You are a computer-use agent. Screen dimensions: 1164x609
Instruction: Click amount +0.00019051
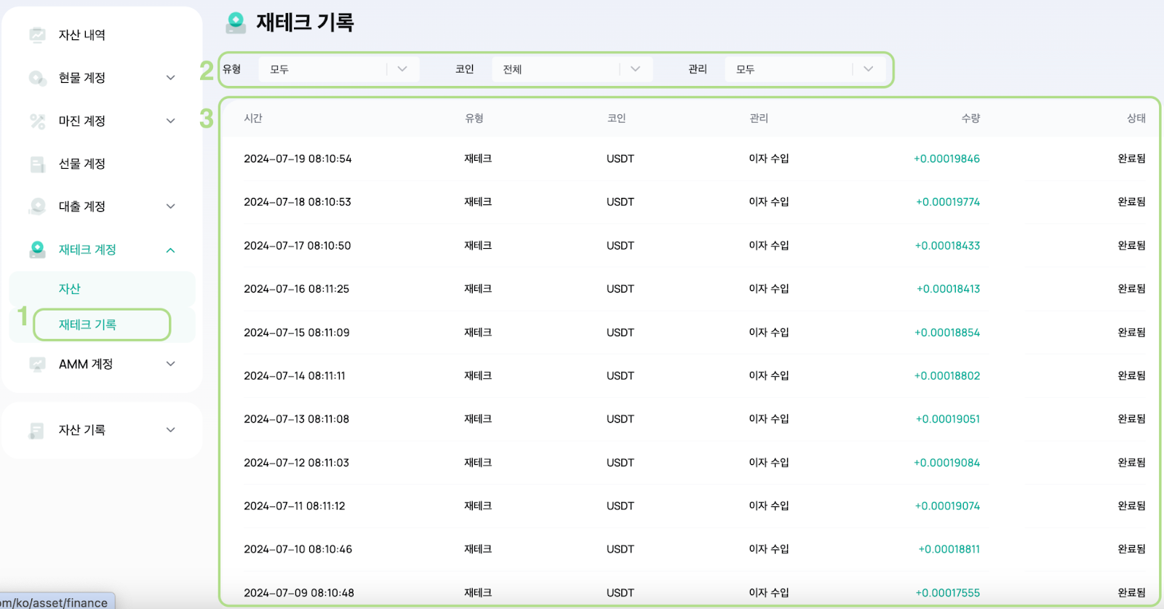(948, 419)
